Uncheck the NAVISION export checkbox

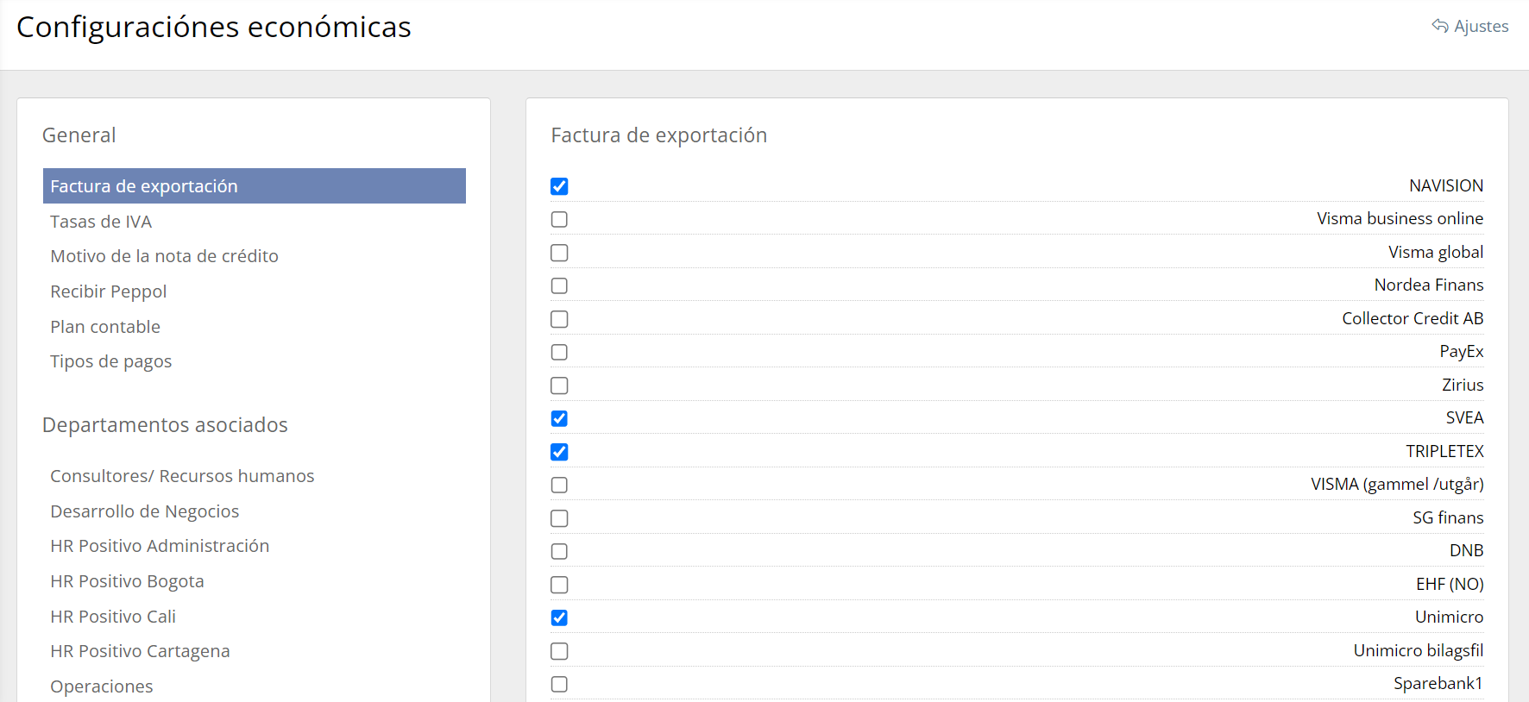pos(559,186)
